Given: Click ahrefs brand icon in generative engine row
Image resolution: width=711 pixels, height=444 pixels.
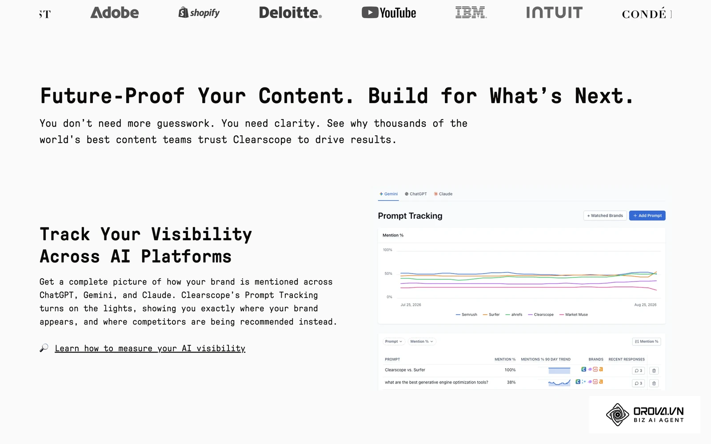Looking at the screenshot, I should coord(601,382).
